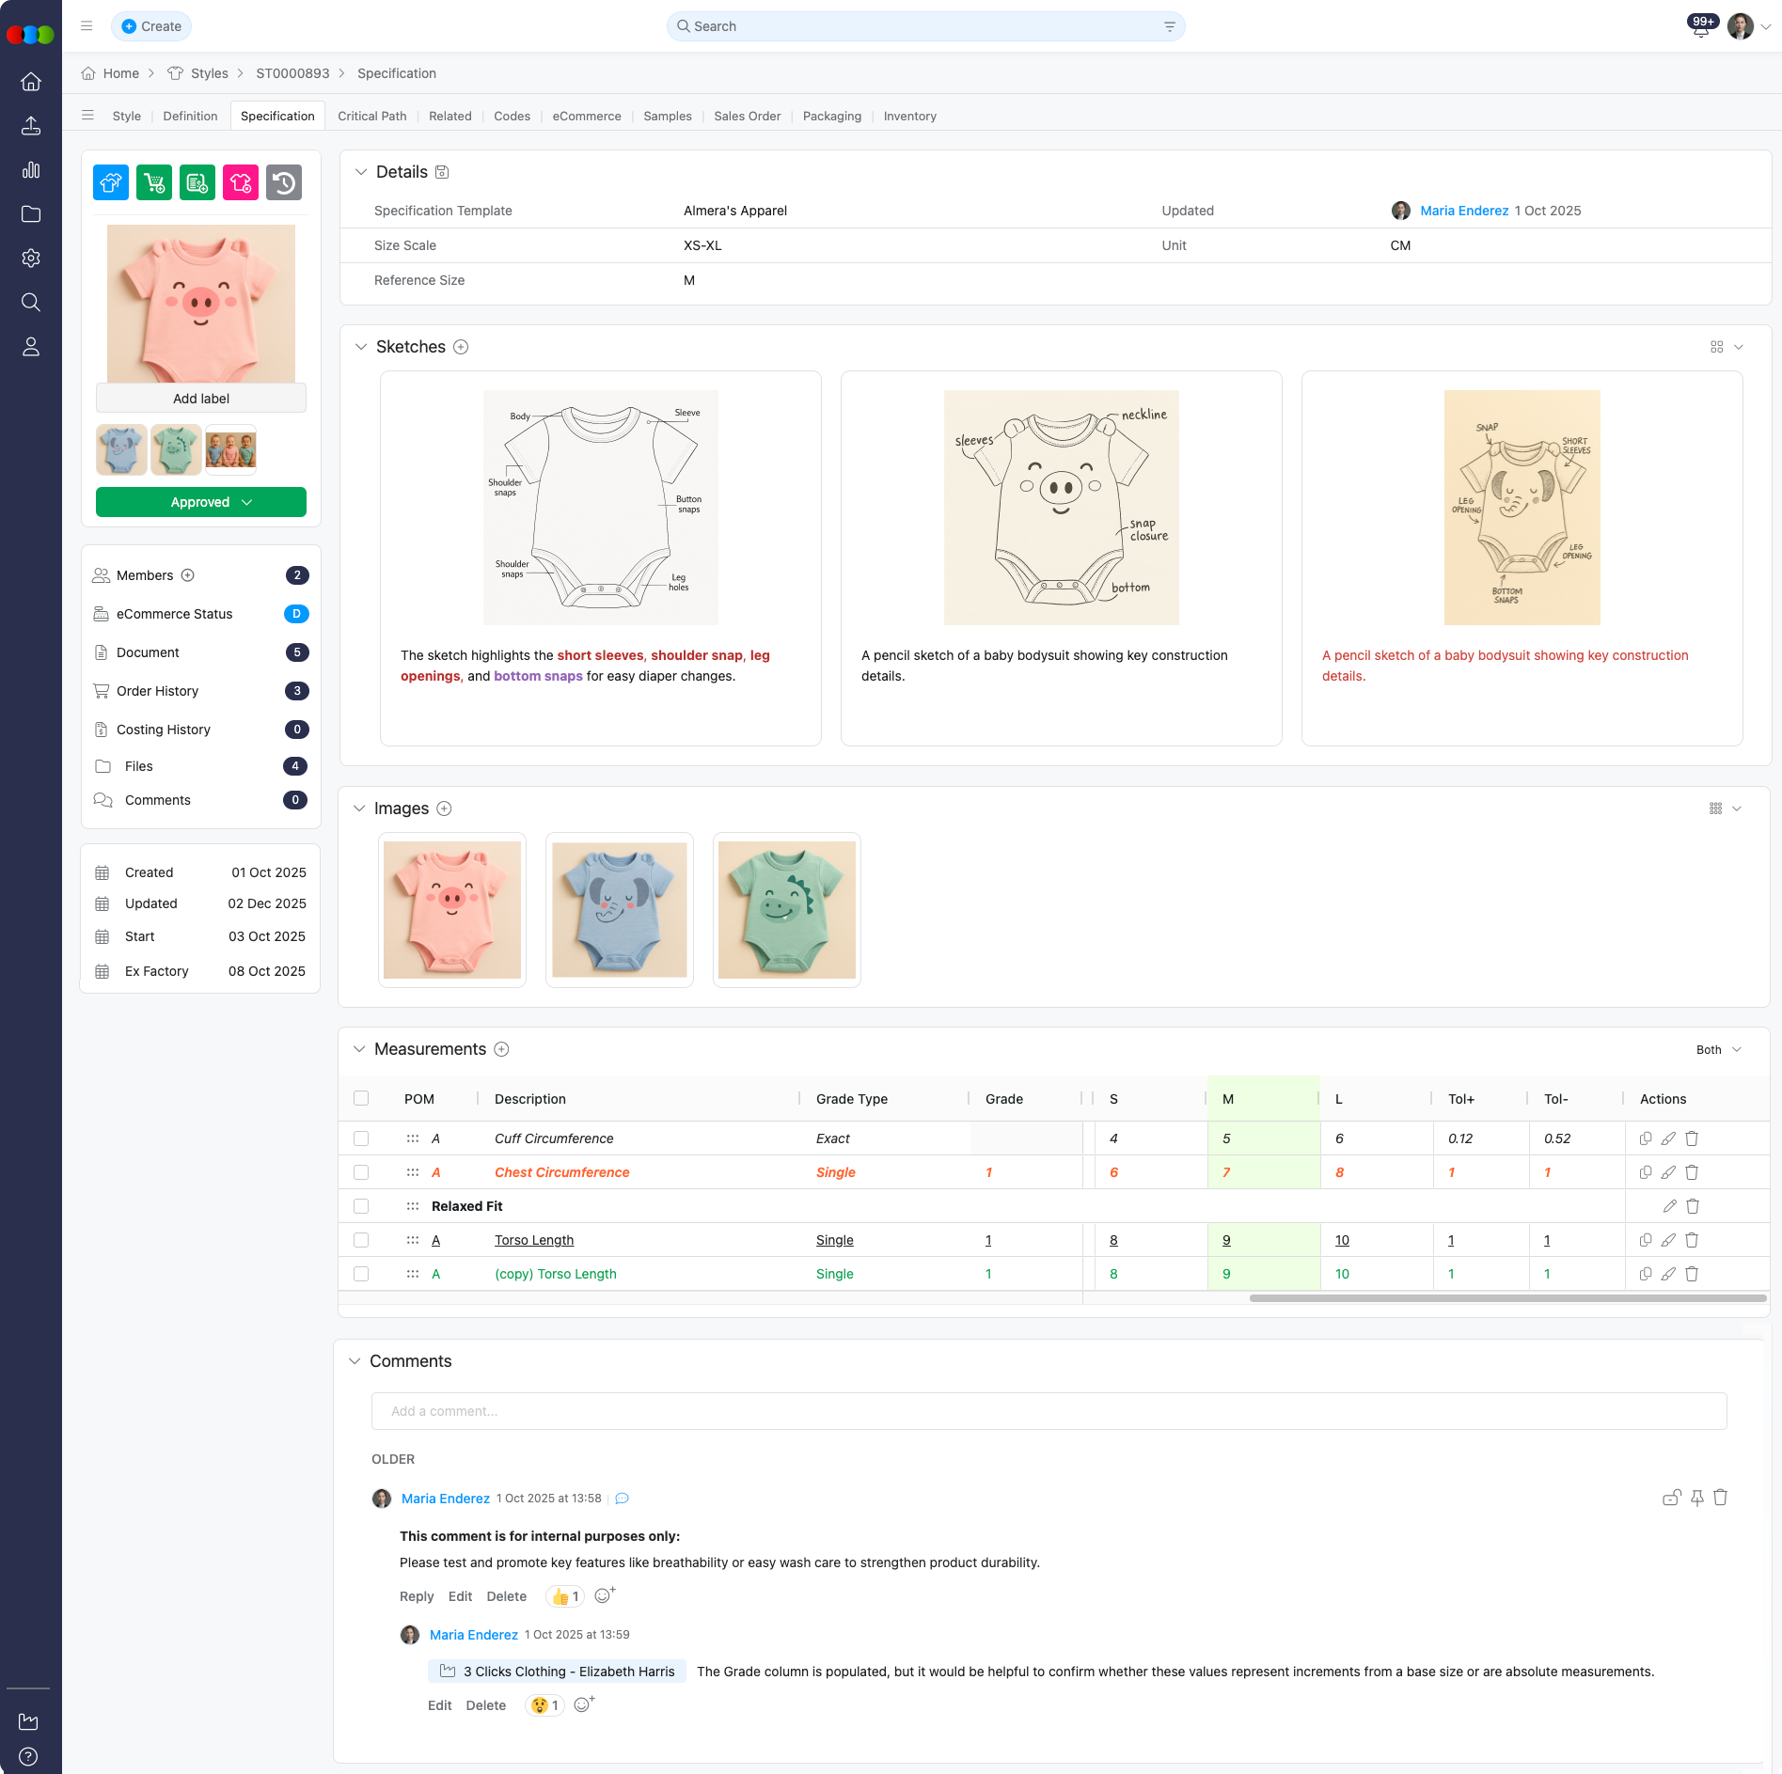Pin Maria Enderez's internal comment

(1697, 1498)
